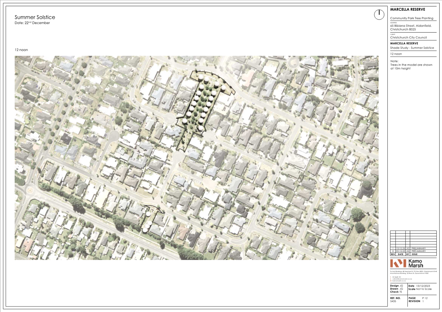Click the "Design JG" entry
The image size is (442, 312).
pyautogui.click(x=396, y=286)
